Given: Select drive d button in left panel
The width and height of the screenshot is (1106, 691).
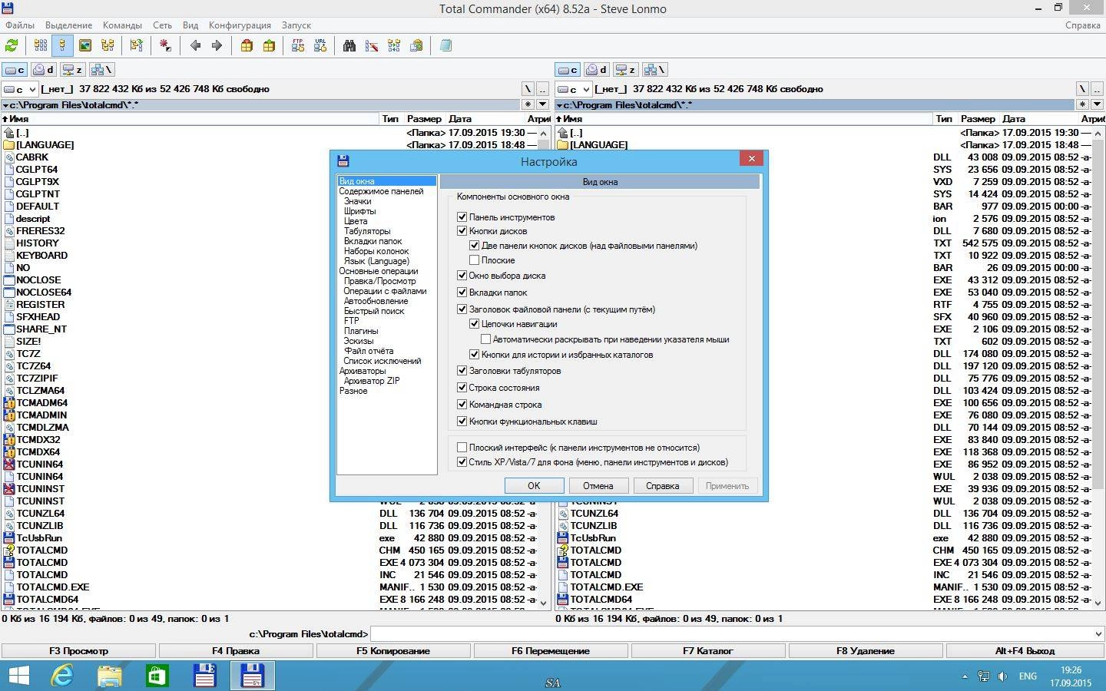Looking at the screenshot, I should tap(43, 70).
